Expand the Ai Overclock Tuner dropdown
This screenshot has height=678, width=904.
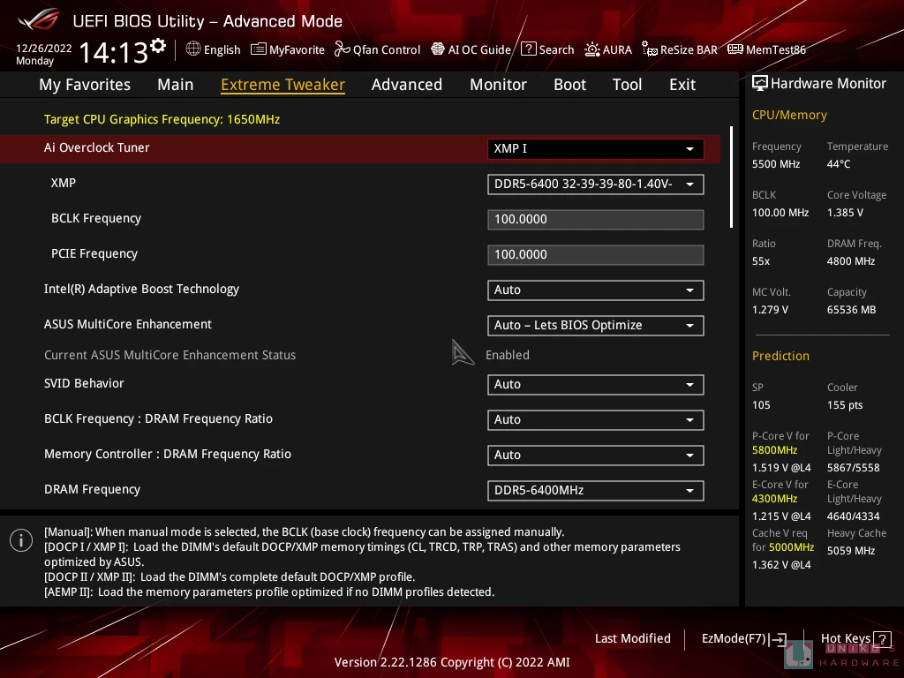point(595,148)
